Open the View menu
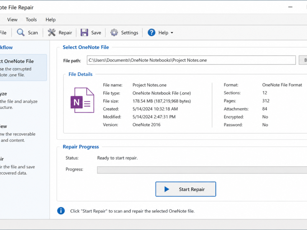Image resolution: width=307 pixels, height=230 pixels. pos(12,20)
